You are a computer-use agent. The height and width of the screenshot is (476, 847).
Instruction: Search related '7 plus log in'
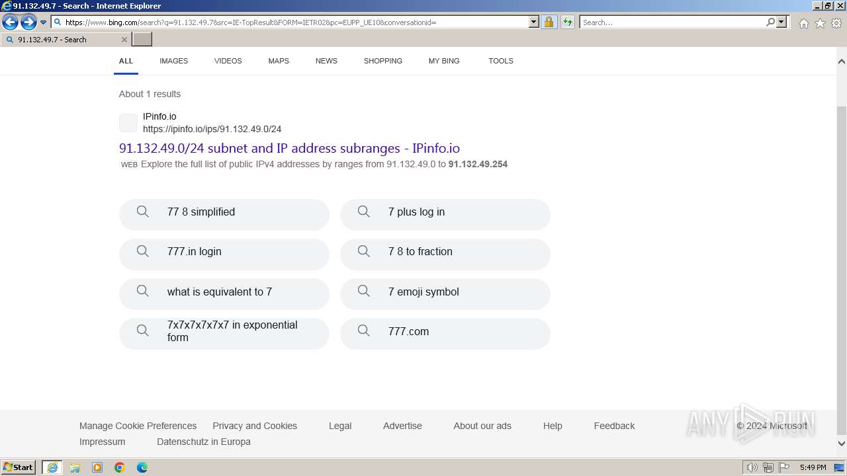click(x=445, y=214)
